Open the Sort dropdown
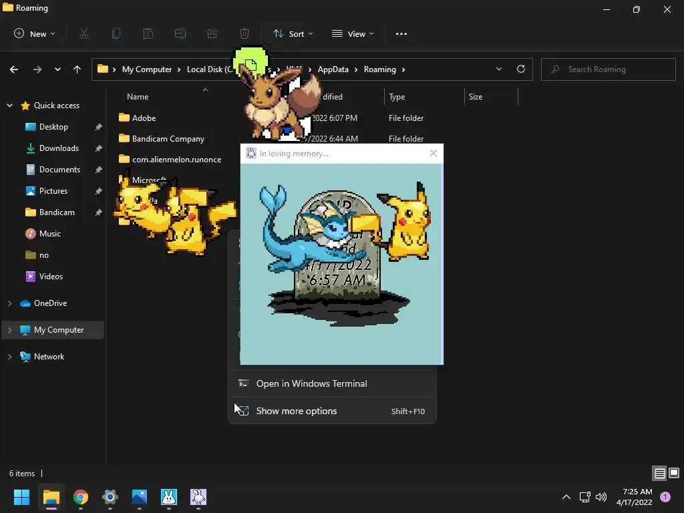Image resolution: width=684 pixels, height=513 pixels. 293,33
